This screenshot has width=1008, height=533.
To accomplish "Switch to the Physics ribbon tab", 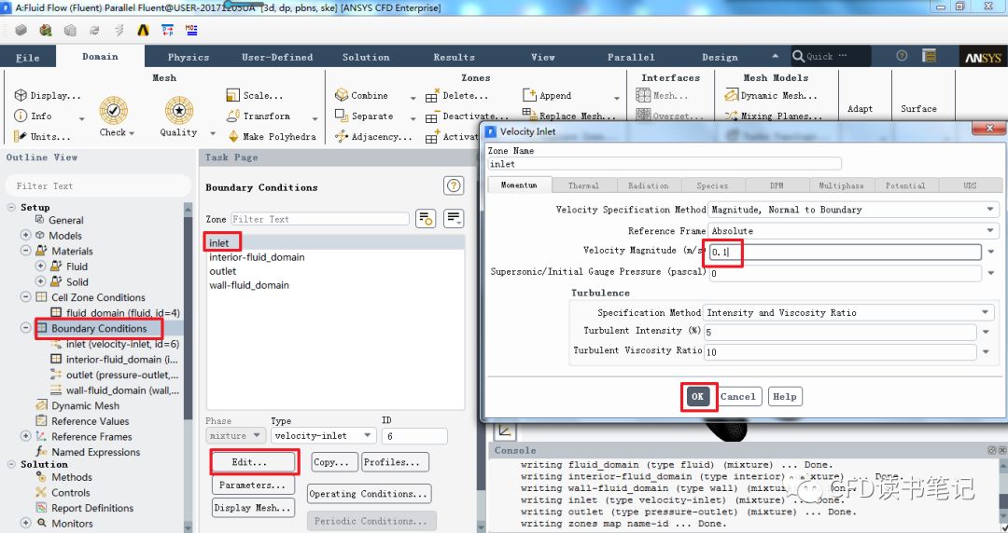I will (189, 57).
